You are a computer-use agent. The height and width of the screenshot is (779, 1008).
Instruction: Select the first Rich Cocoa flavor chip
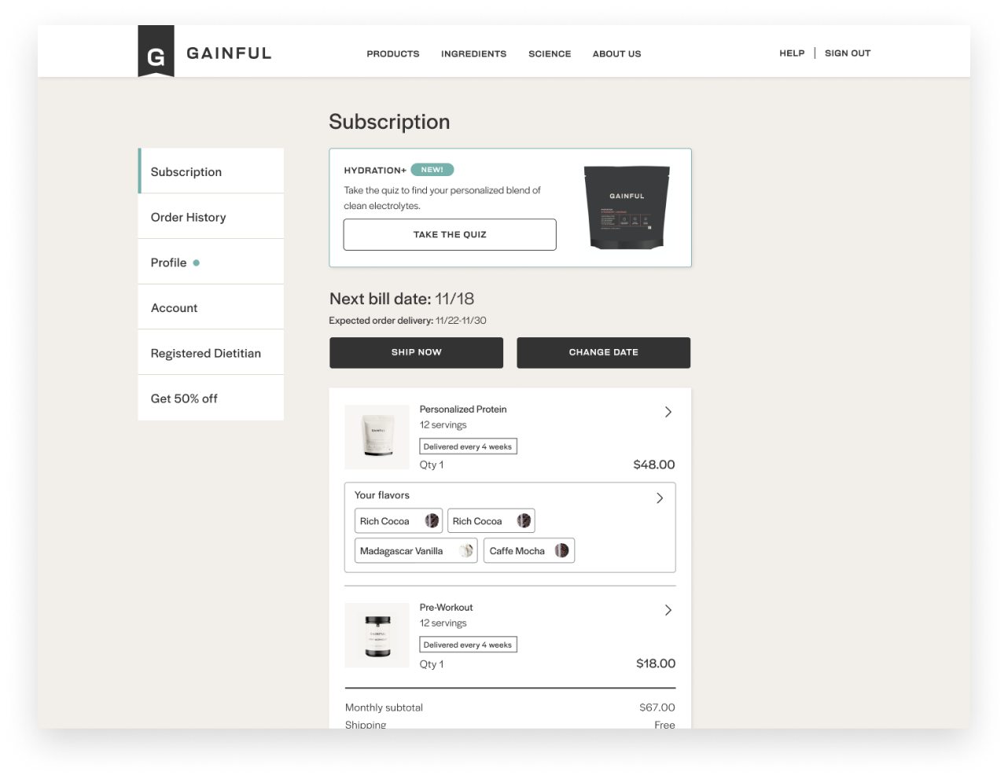399,521
